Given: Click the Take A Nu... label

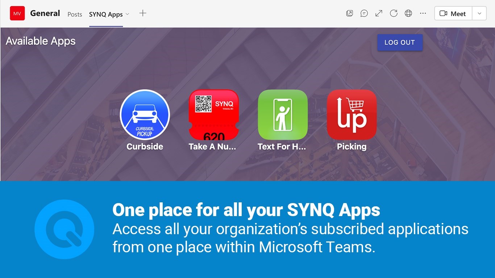Looking at the screenshot, I should coord(212,147).
